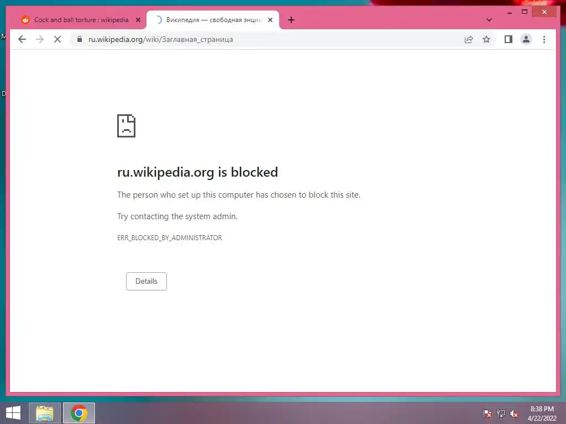Screen dimensions: 566x424
Task: Click the 'ru.wikipedia.org is blocked' heading
Action: point(197,172)
